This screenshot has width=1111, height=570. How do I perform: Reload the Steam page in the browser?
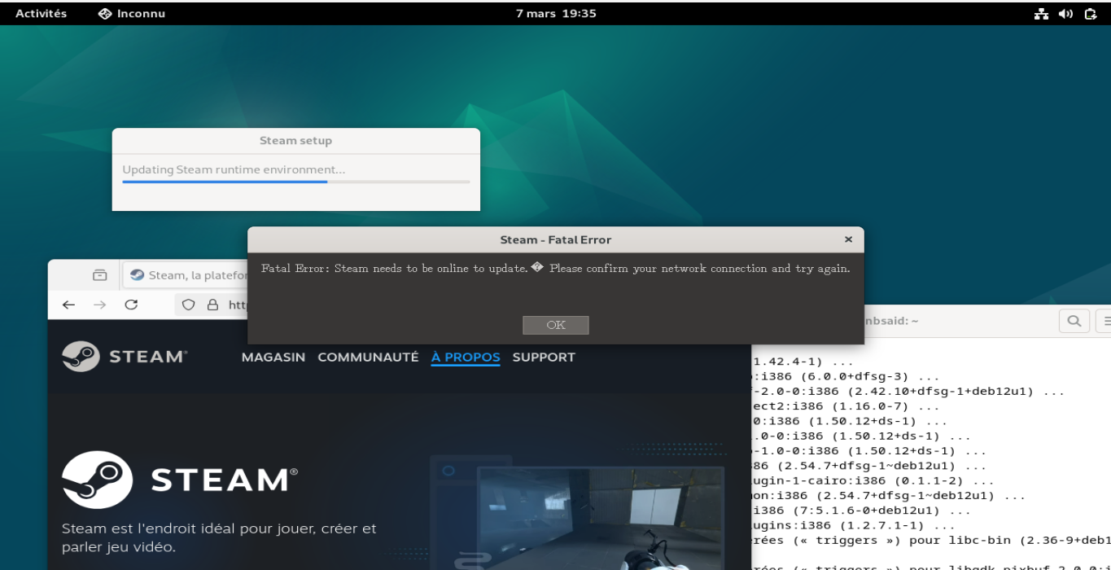pos(131,305)
